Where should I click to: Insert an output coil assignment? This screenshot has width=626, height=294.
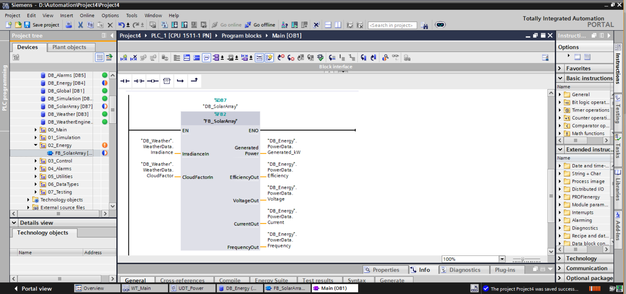[153, 81]
